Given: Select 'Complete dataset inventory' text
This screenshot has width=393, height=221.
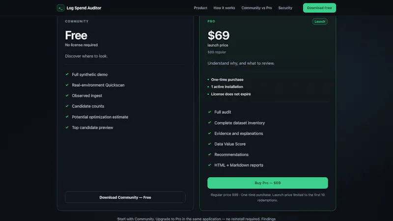Looking at the screenshot, I should coord(239,123).
